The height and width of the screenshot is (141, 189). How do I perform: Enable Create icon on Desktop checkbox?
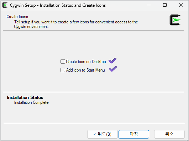pos(63,62)
